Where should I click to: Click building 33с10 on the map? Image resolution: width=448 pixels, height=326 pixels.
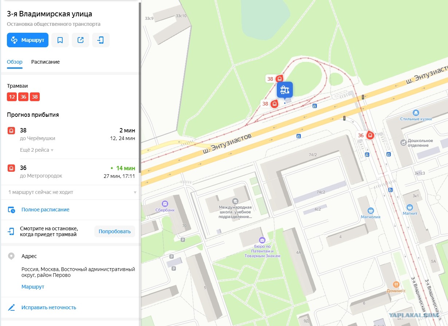181,16
